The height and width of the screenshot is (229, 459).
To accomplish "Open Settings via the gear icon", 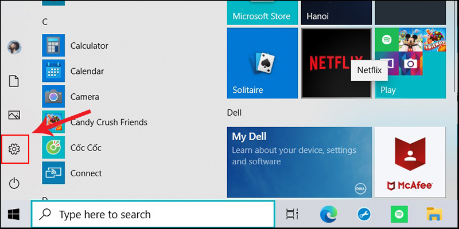I will click(14, 149).
